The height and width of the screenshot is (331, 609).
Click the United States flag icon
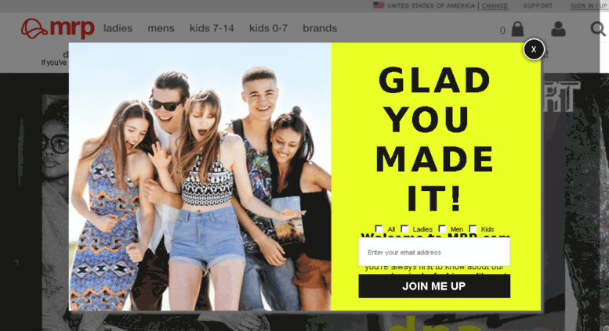379,5
